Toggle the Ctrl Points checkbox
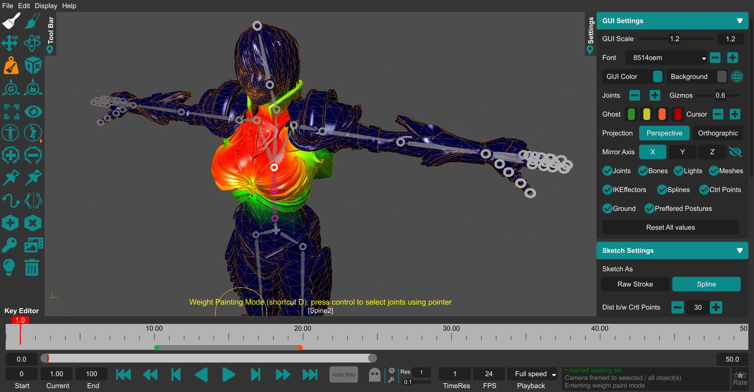This screenshot has width=754, height=392. click(704, 190)
